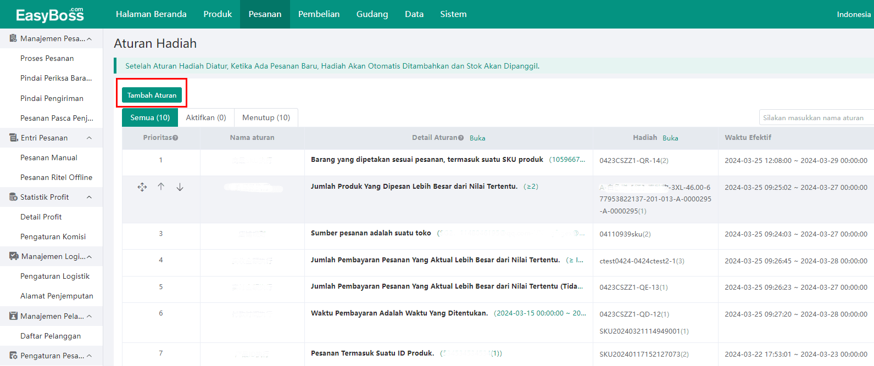Click Buka link beside Hadiah header
Viewport: 874px width, 366px height.
[x=670, y=138]
